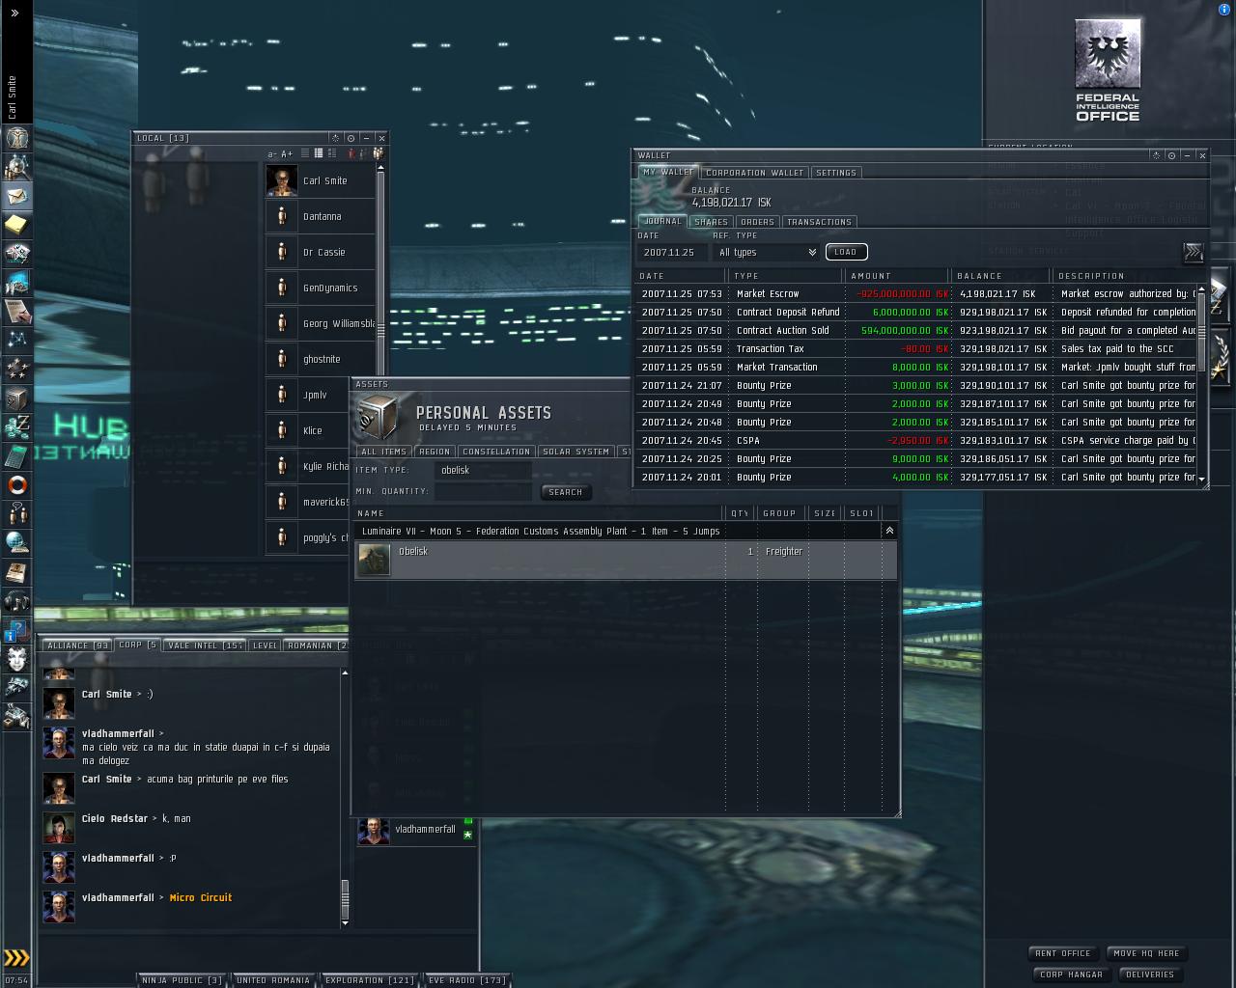Switch Local list to first compact view mode
Viewport: 1236px width, 988px height.
305,153
